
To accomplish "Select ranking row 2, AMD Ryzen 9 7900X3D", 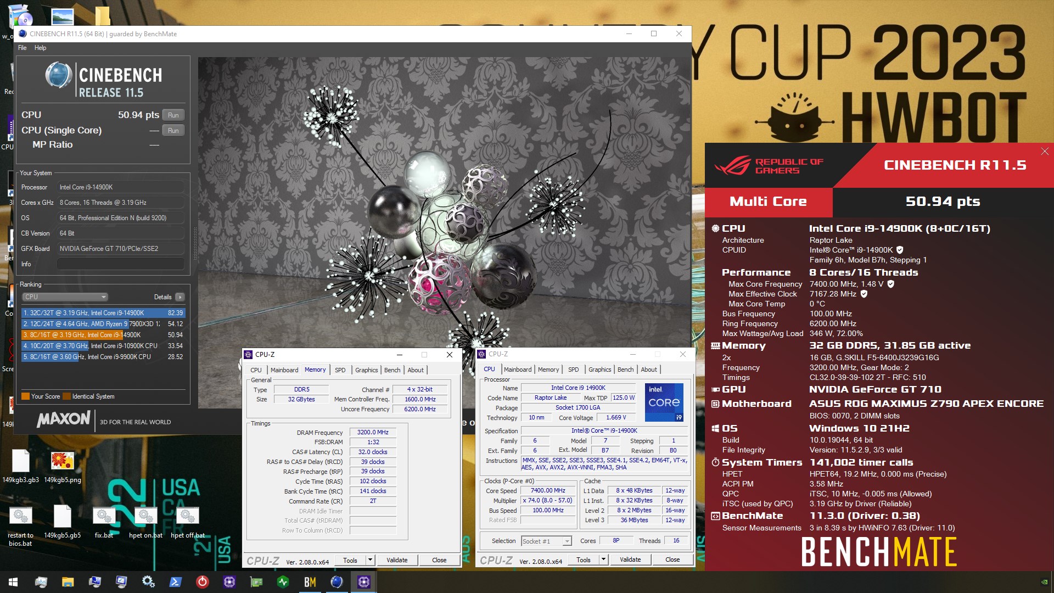I will [x=103, y=324].
